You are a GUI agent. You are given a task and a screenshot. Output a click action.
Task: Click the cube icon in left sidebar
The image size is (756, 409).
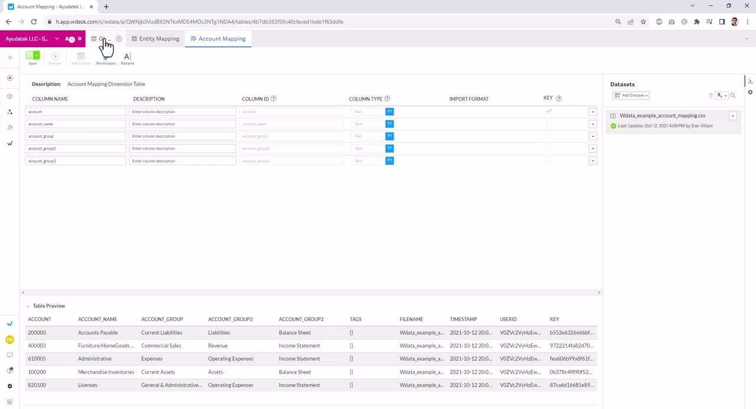tap(9, 96)
